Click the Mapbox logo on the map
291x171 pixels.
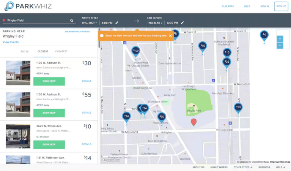coord(111,160)
